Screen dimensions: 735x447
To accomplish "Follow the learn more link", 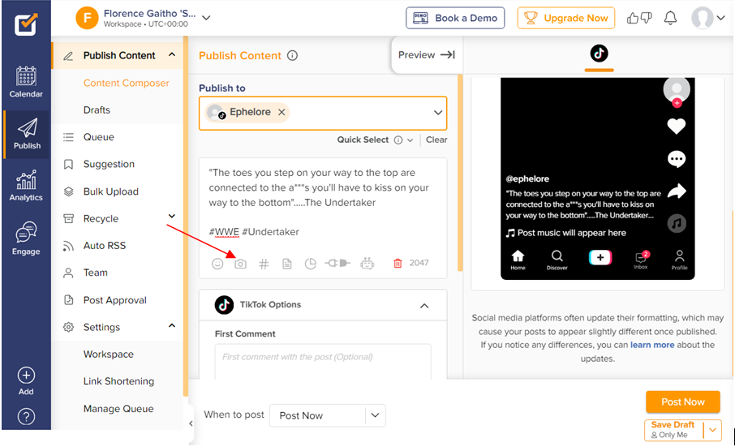I will (652, 346).
